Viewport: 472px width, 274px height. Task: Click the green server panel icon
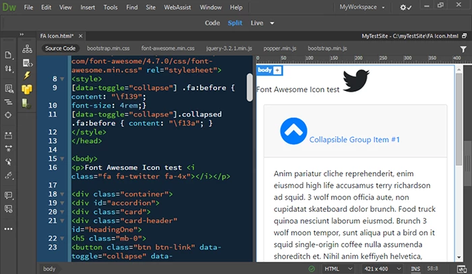pos(26,103)
